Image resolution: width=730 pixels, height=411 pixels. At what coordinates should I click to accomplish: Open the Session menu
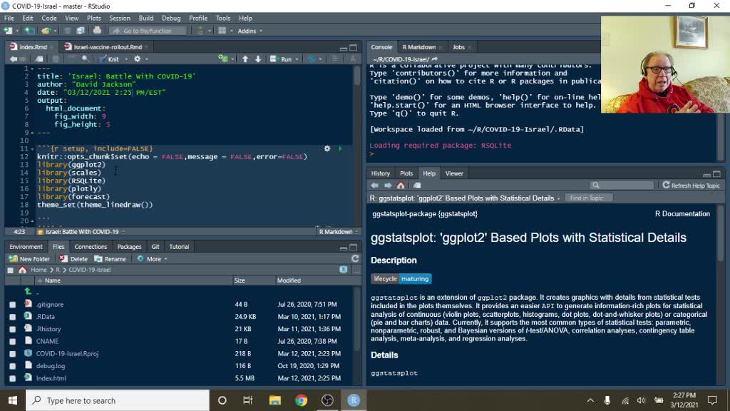pyautogui.click(x=120, y=18)
